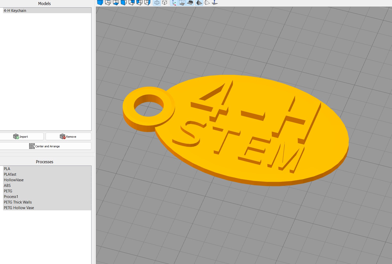
Task: Show model normals arrow icon
Action: 215,3
